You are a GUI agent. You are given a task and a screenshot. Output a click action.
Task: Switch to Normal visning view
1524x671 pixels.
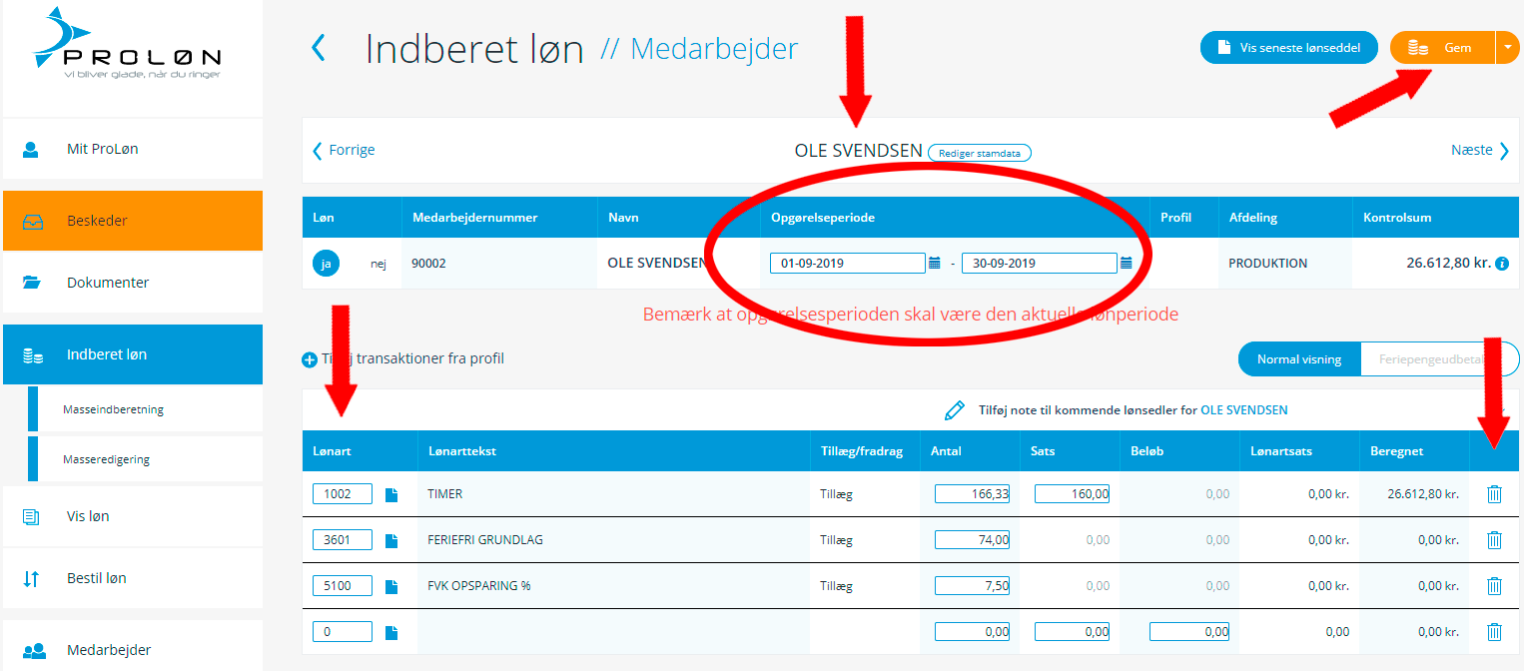click(1298, 359)
